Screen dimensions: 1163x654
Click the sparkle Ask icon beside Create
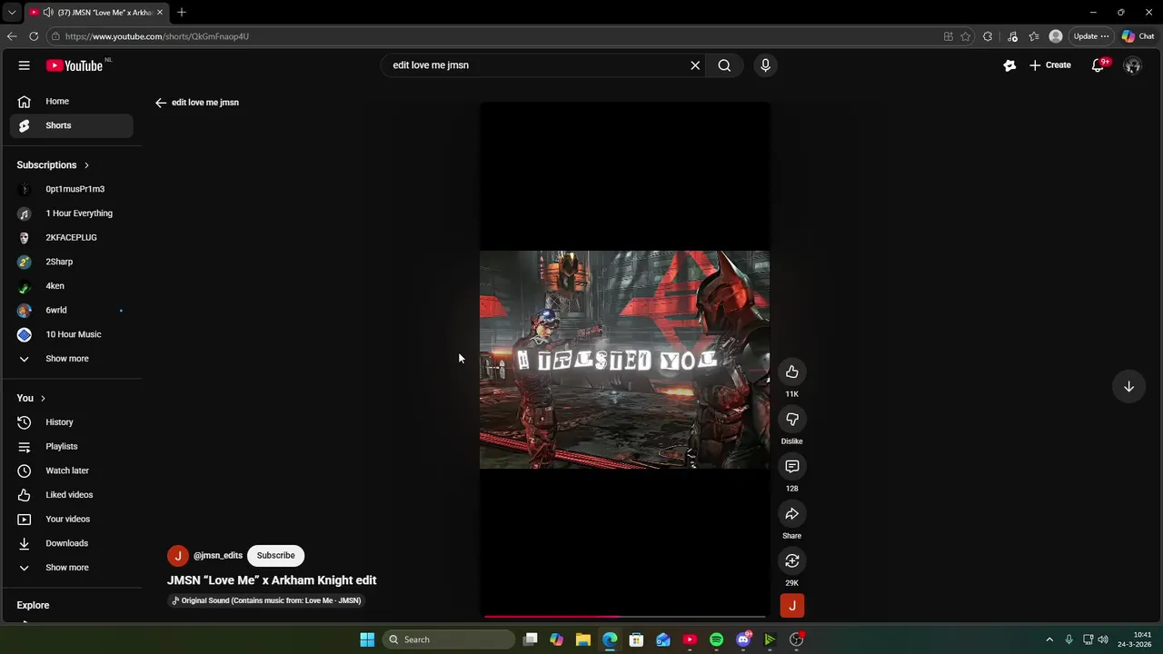(x=1009, y=65)
